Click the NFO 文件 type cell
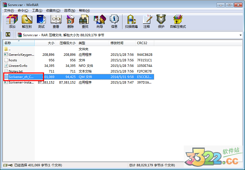The height and width of the screenshot is (170, 245). pyautogui.click(x=86, y=66)
